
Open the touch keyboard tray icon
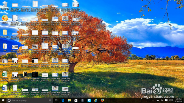171,100
